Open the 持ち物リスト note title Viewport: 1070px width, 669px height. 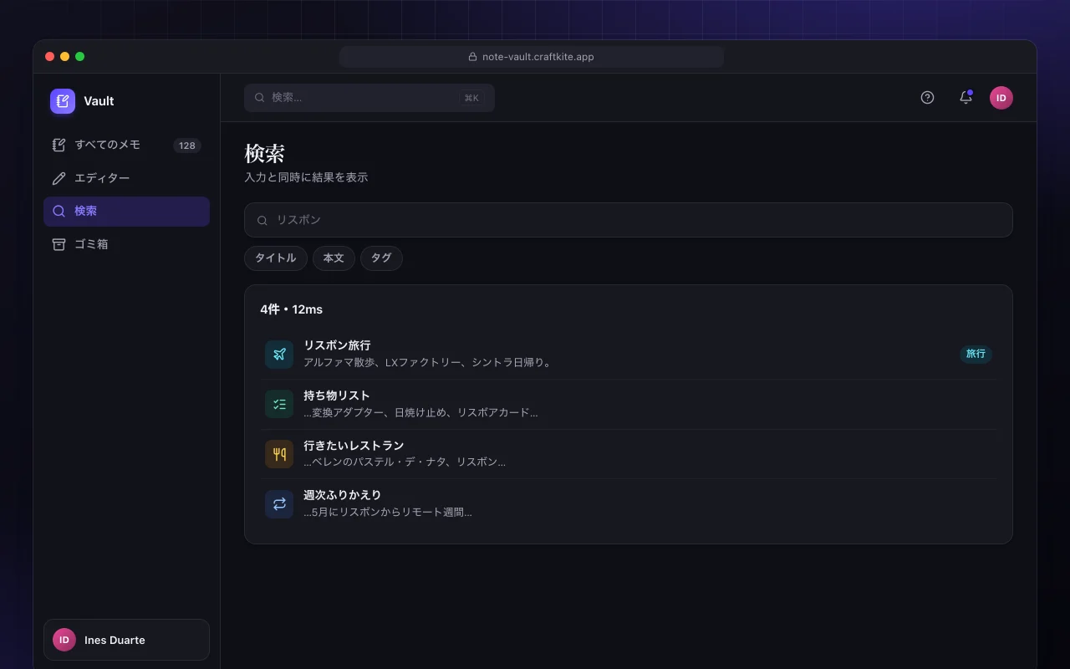[x=337, y=396]
